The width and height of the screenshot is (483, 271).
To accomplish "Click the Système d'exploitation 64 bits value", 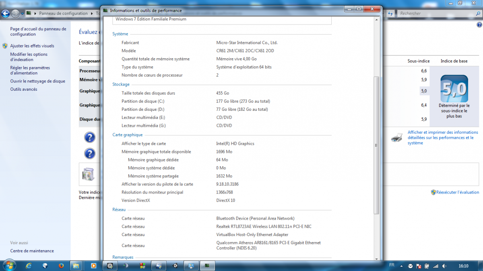I will 244,67.
